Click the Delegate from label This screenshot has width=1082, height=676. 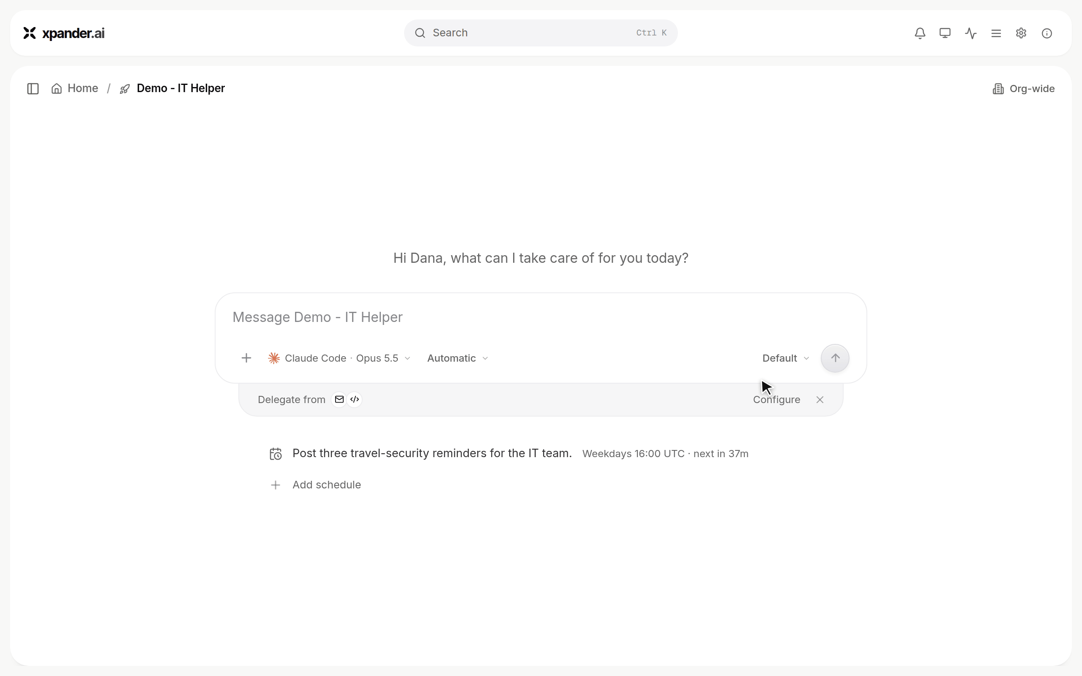tap(292, 400)
